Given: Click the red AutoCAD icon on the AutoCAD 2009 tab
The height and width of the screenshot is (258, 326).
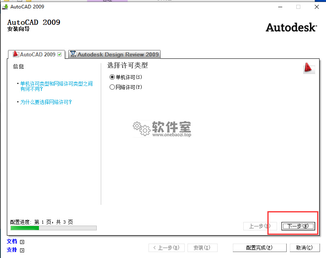Looking at the screenshot, I should [16, 54].
